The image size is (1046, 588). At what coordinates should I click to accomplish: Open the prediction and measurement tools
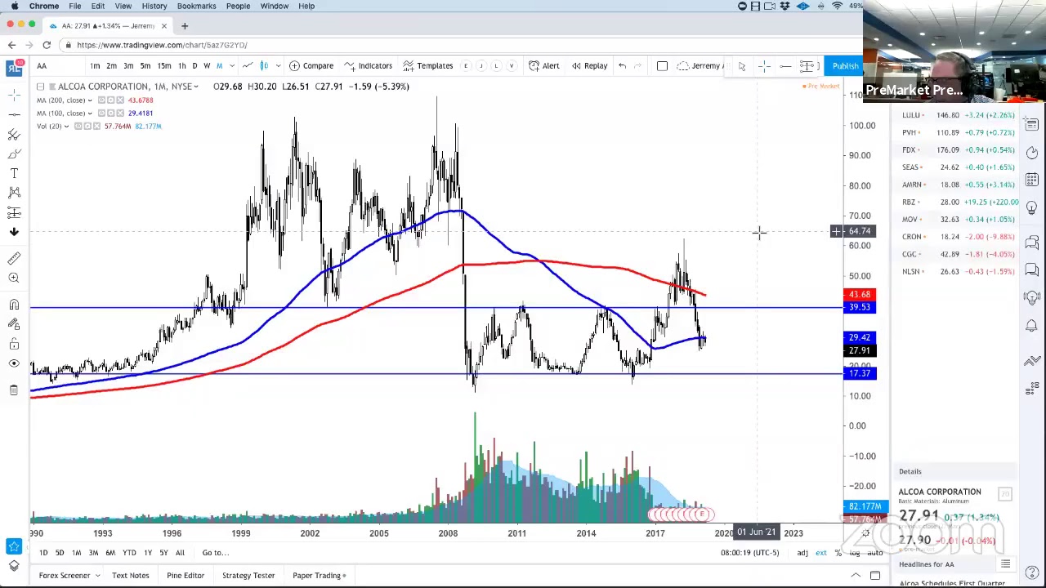(14, 212)
